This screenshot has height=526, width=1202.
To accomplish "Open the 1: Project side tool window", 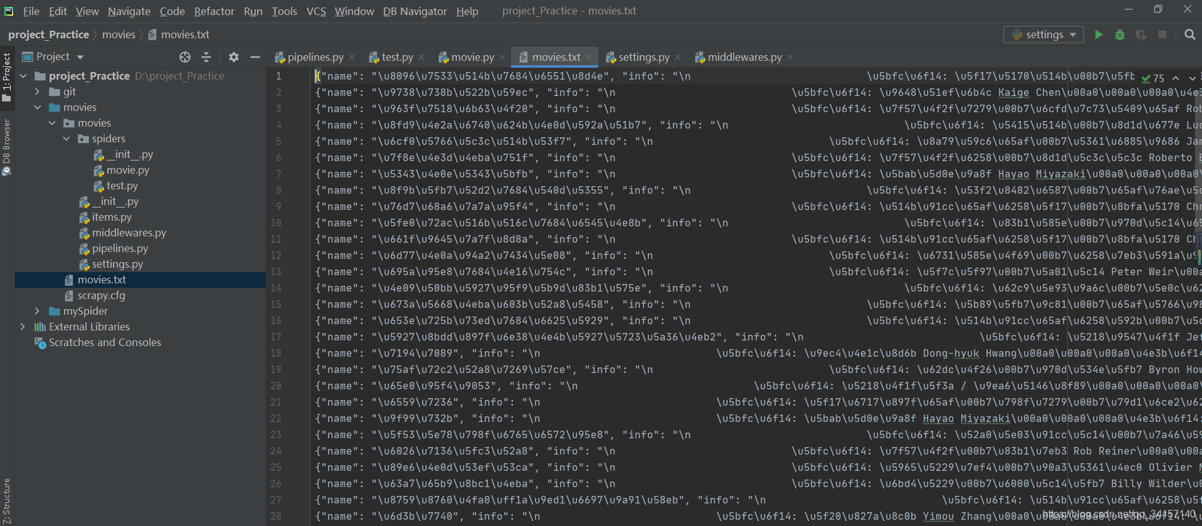I will [x=7, y=76].
